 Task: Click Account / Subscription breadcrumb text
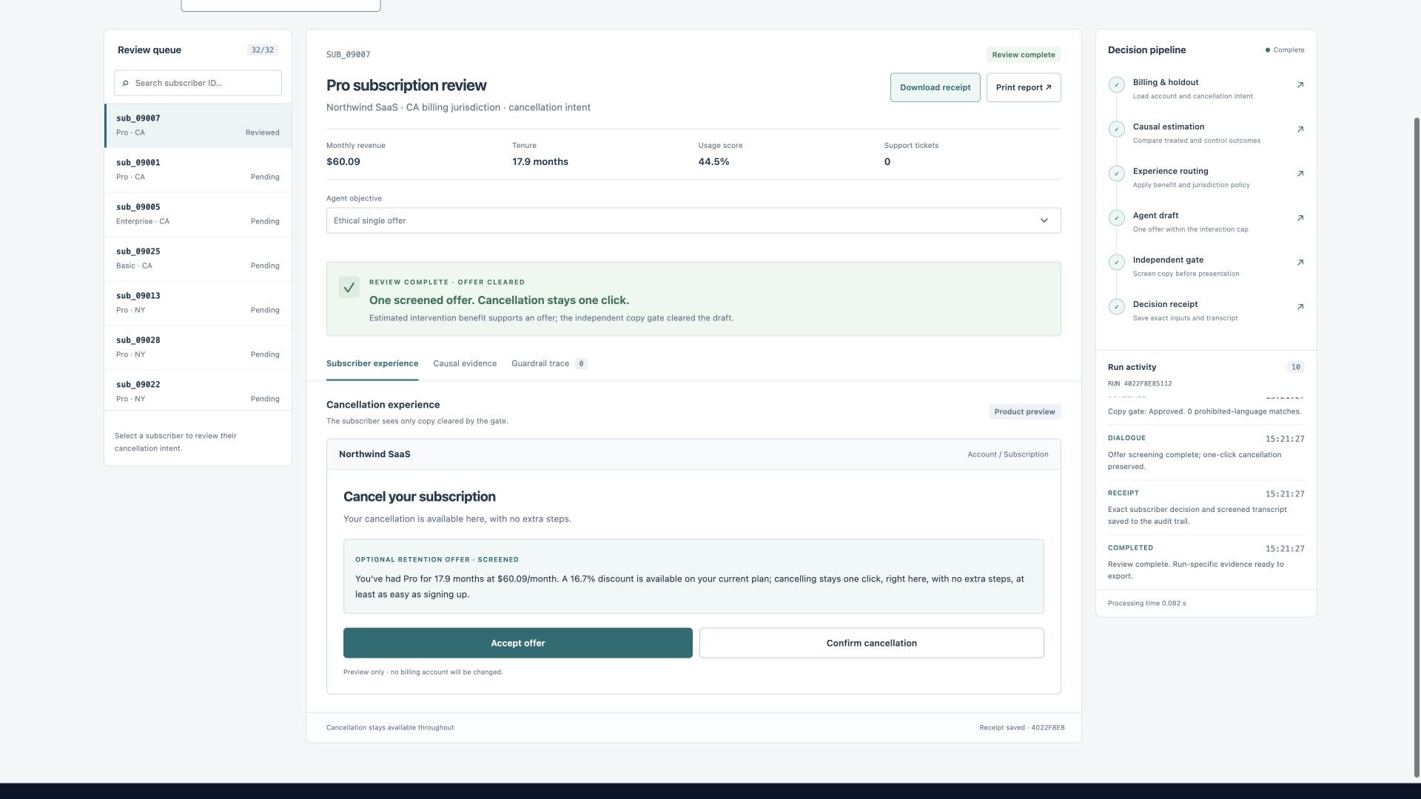click(x=1008, y=454)
